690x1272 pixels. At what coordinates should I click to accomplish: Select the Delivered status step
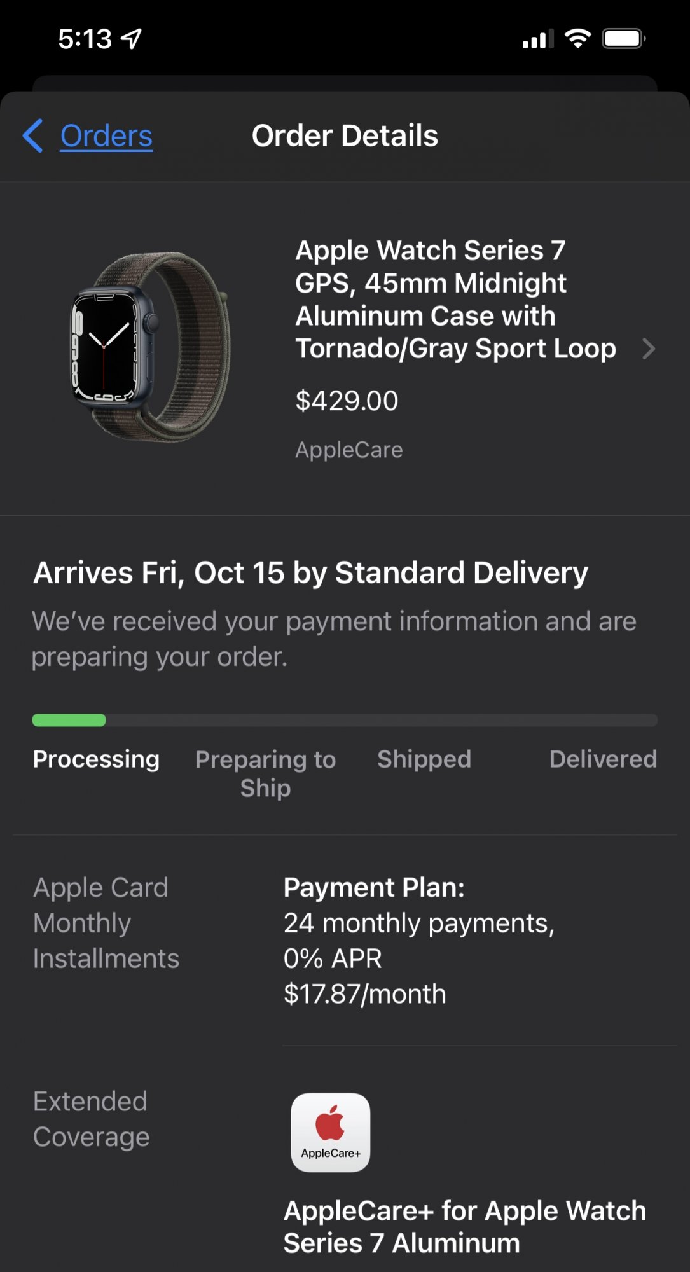tap(603, 759)
